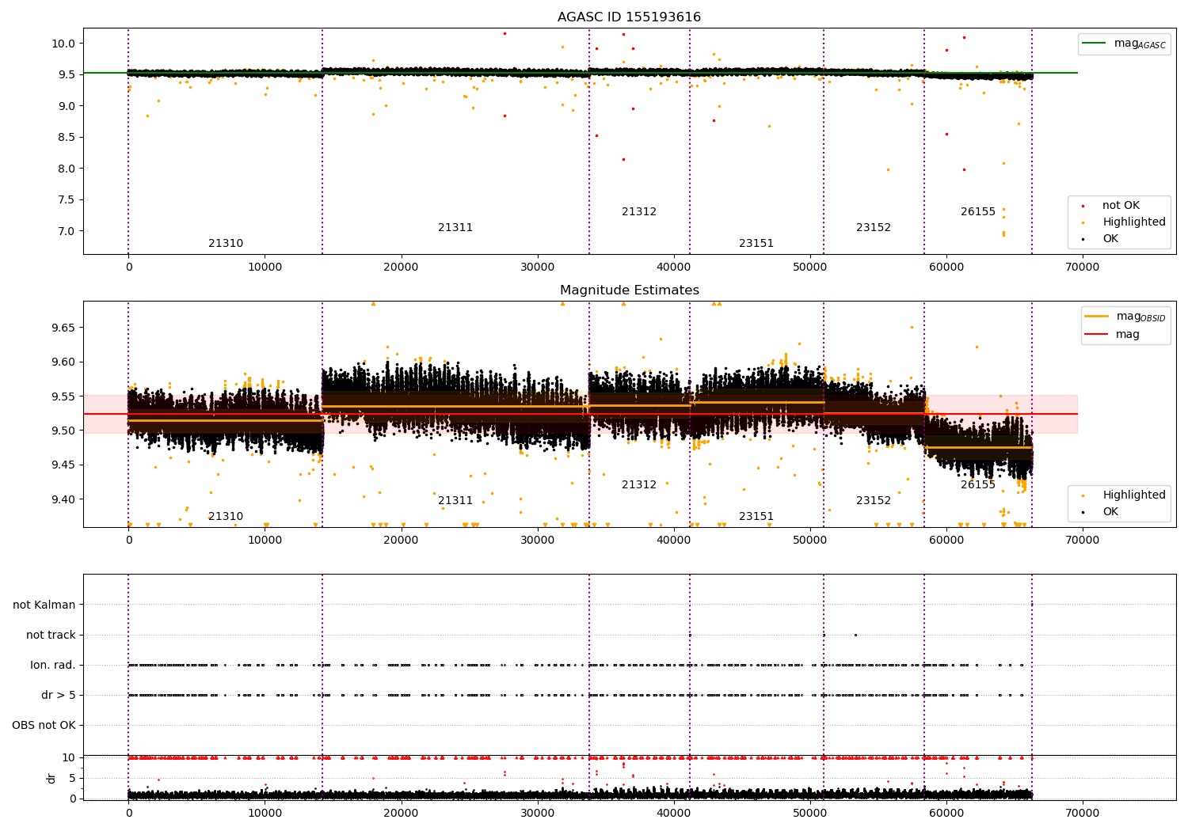Image resolution: width=1188 pixels, height=831 pixels.
Task: Click the red 'mag' legend entry
Action: pos(1112,334)
